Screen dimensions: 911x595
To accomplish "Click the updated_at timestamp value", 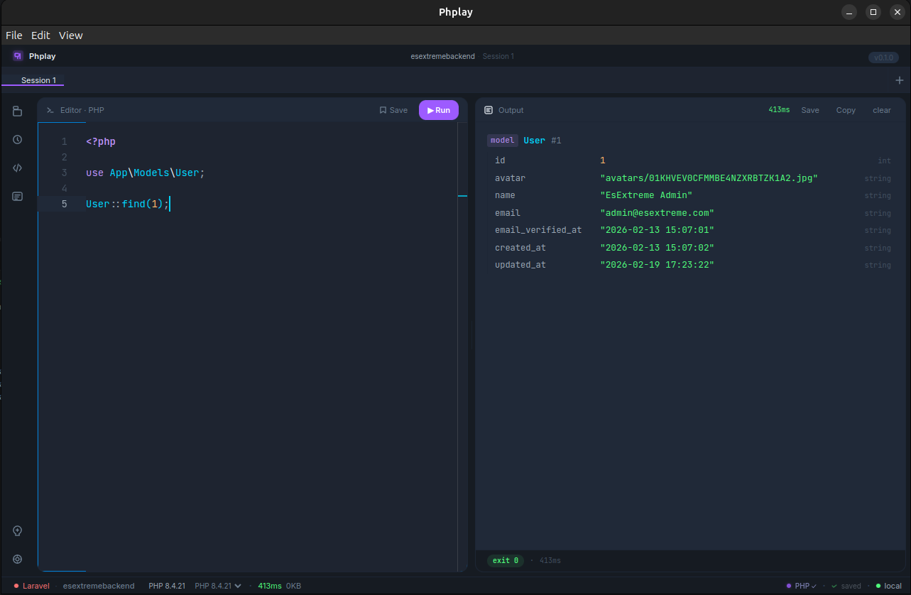I will point(657,265).
